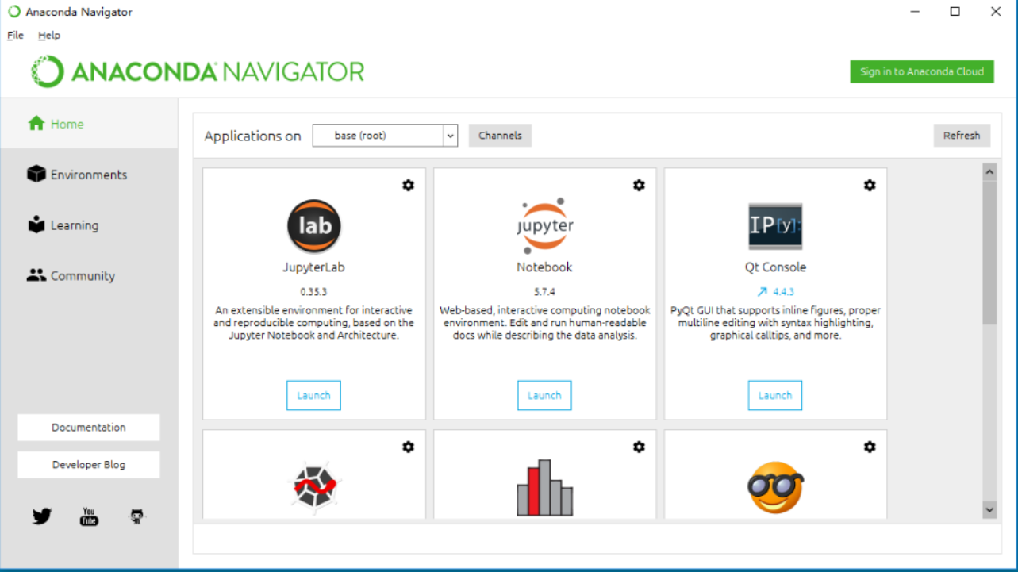Switch to the Community tab
The height and width of the screenshot is (572, 1018).
[89, 276]
